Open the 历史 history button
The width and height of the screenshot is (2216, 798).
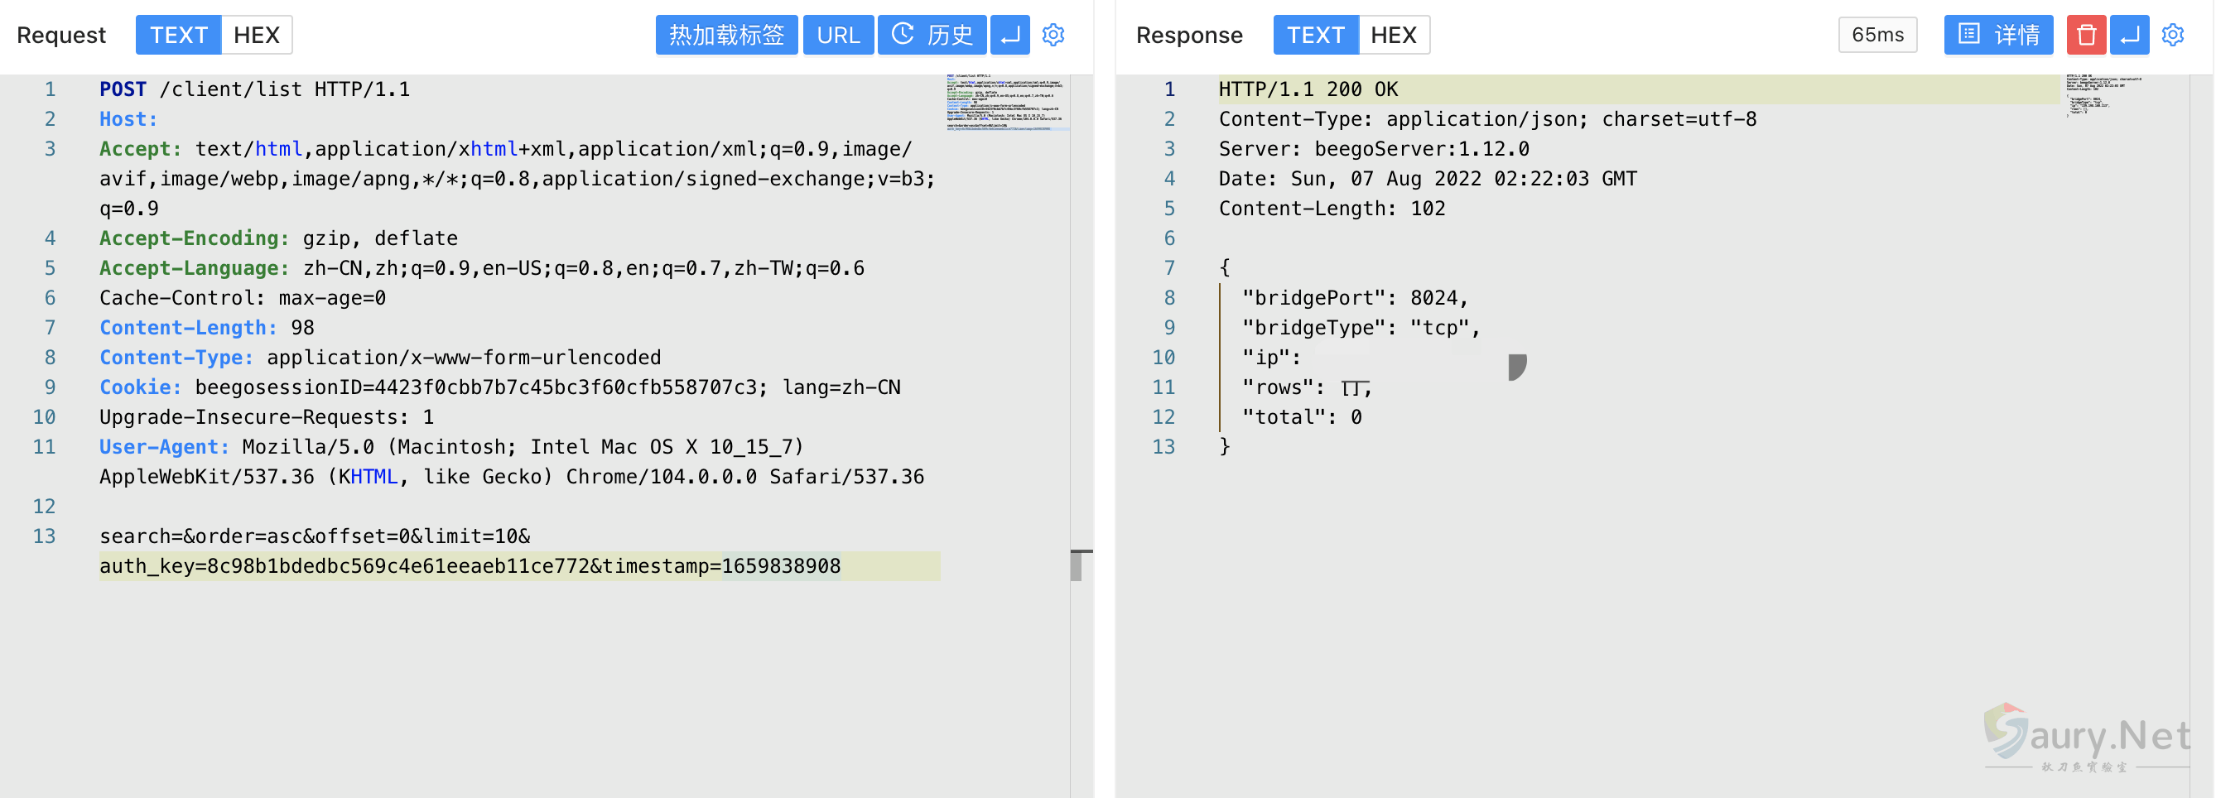click(x=932, y=36)
